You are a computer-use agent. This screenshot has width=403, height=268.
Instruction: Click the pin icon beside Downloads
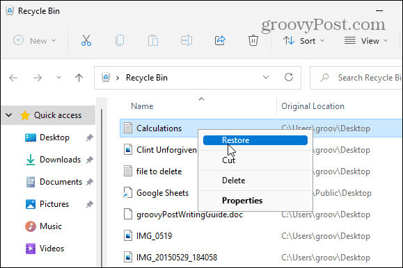pyautogui.click(x=89, y=160)
